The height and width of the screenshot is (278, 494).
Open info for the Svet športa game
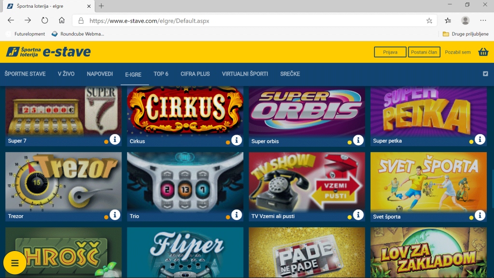[480, 215]
